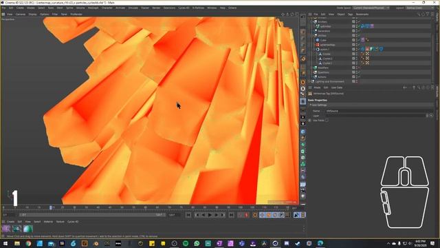Open the Texture menu in Material Manager
This screenshot has height=248, width=440.
pos(60,222)
